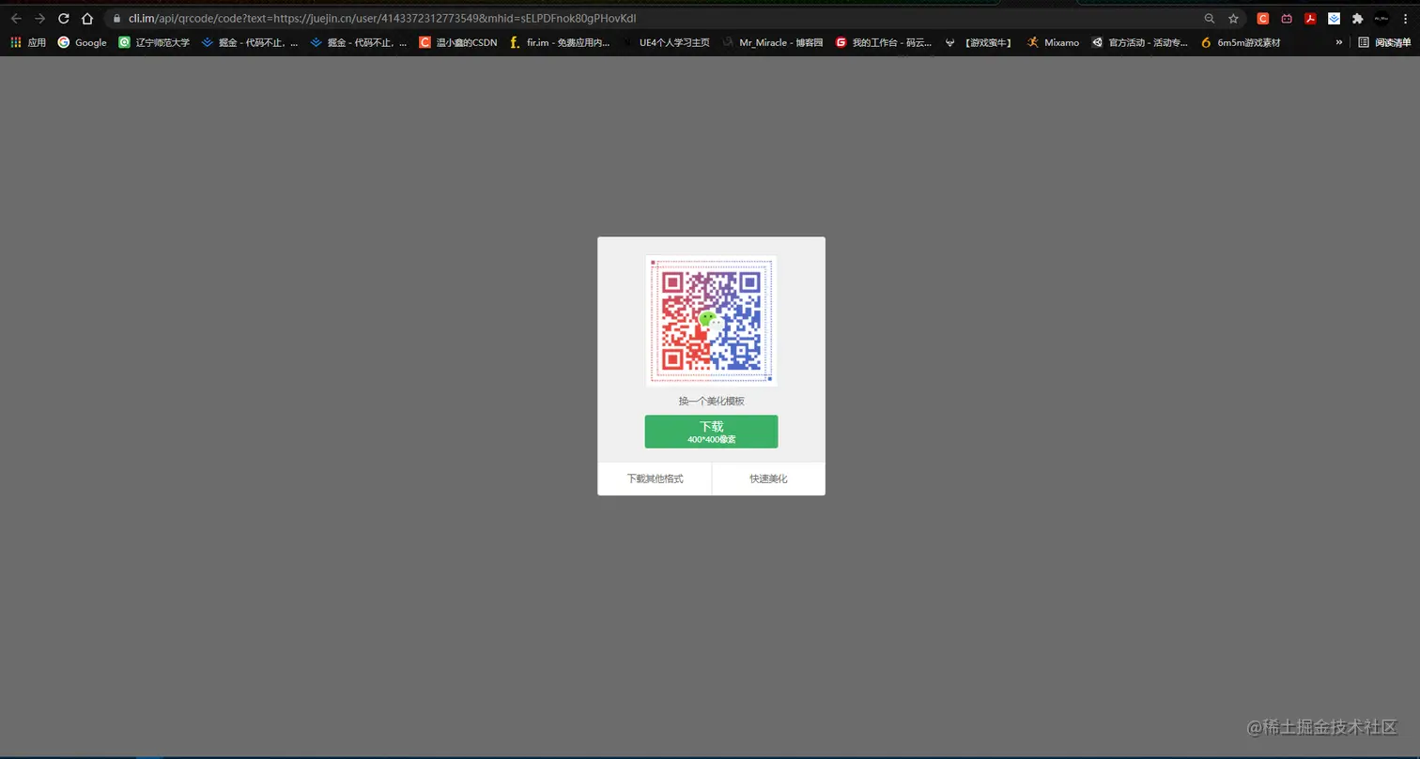Open the extensions puzzle icon
Screen dimensions: 1420x759
(x=1358, y=18)
